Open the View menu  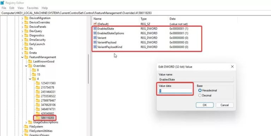click(x=20, y=8)
